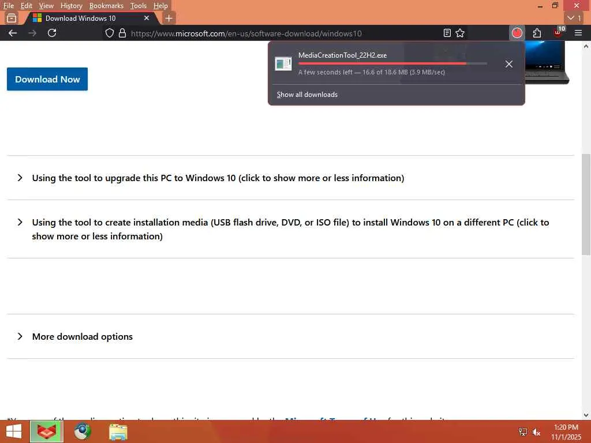
Task: Open the Windows Start button
Action: 14,431
